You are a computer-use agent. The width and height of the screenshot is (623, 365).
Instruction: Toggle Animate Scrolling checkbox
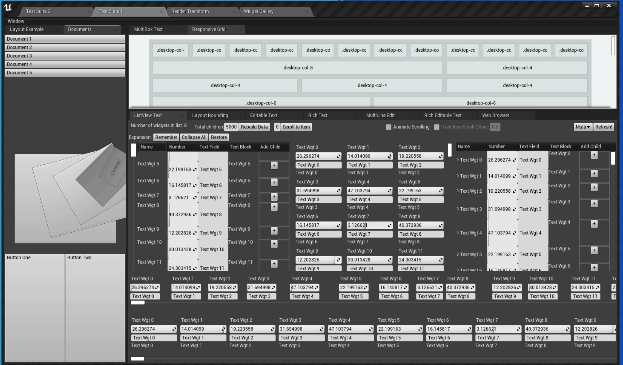(388, 127)
